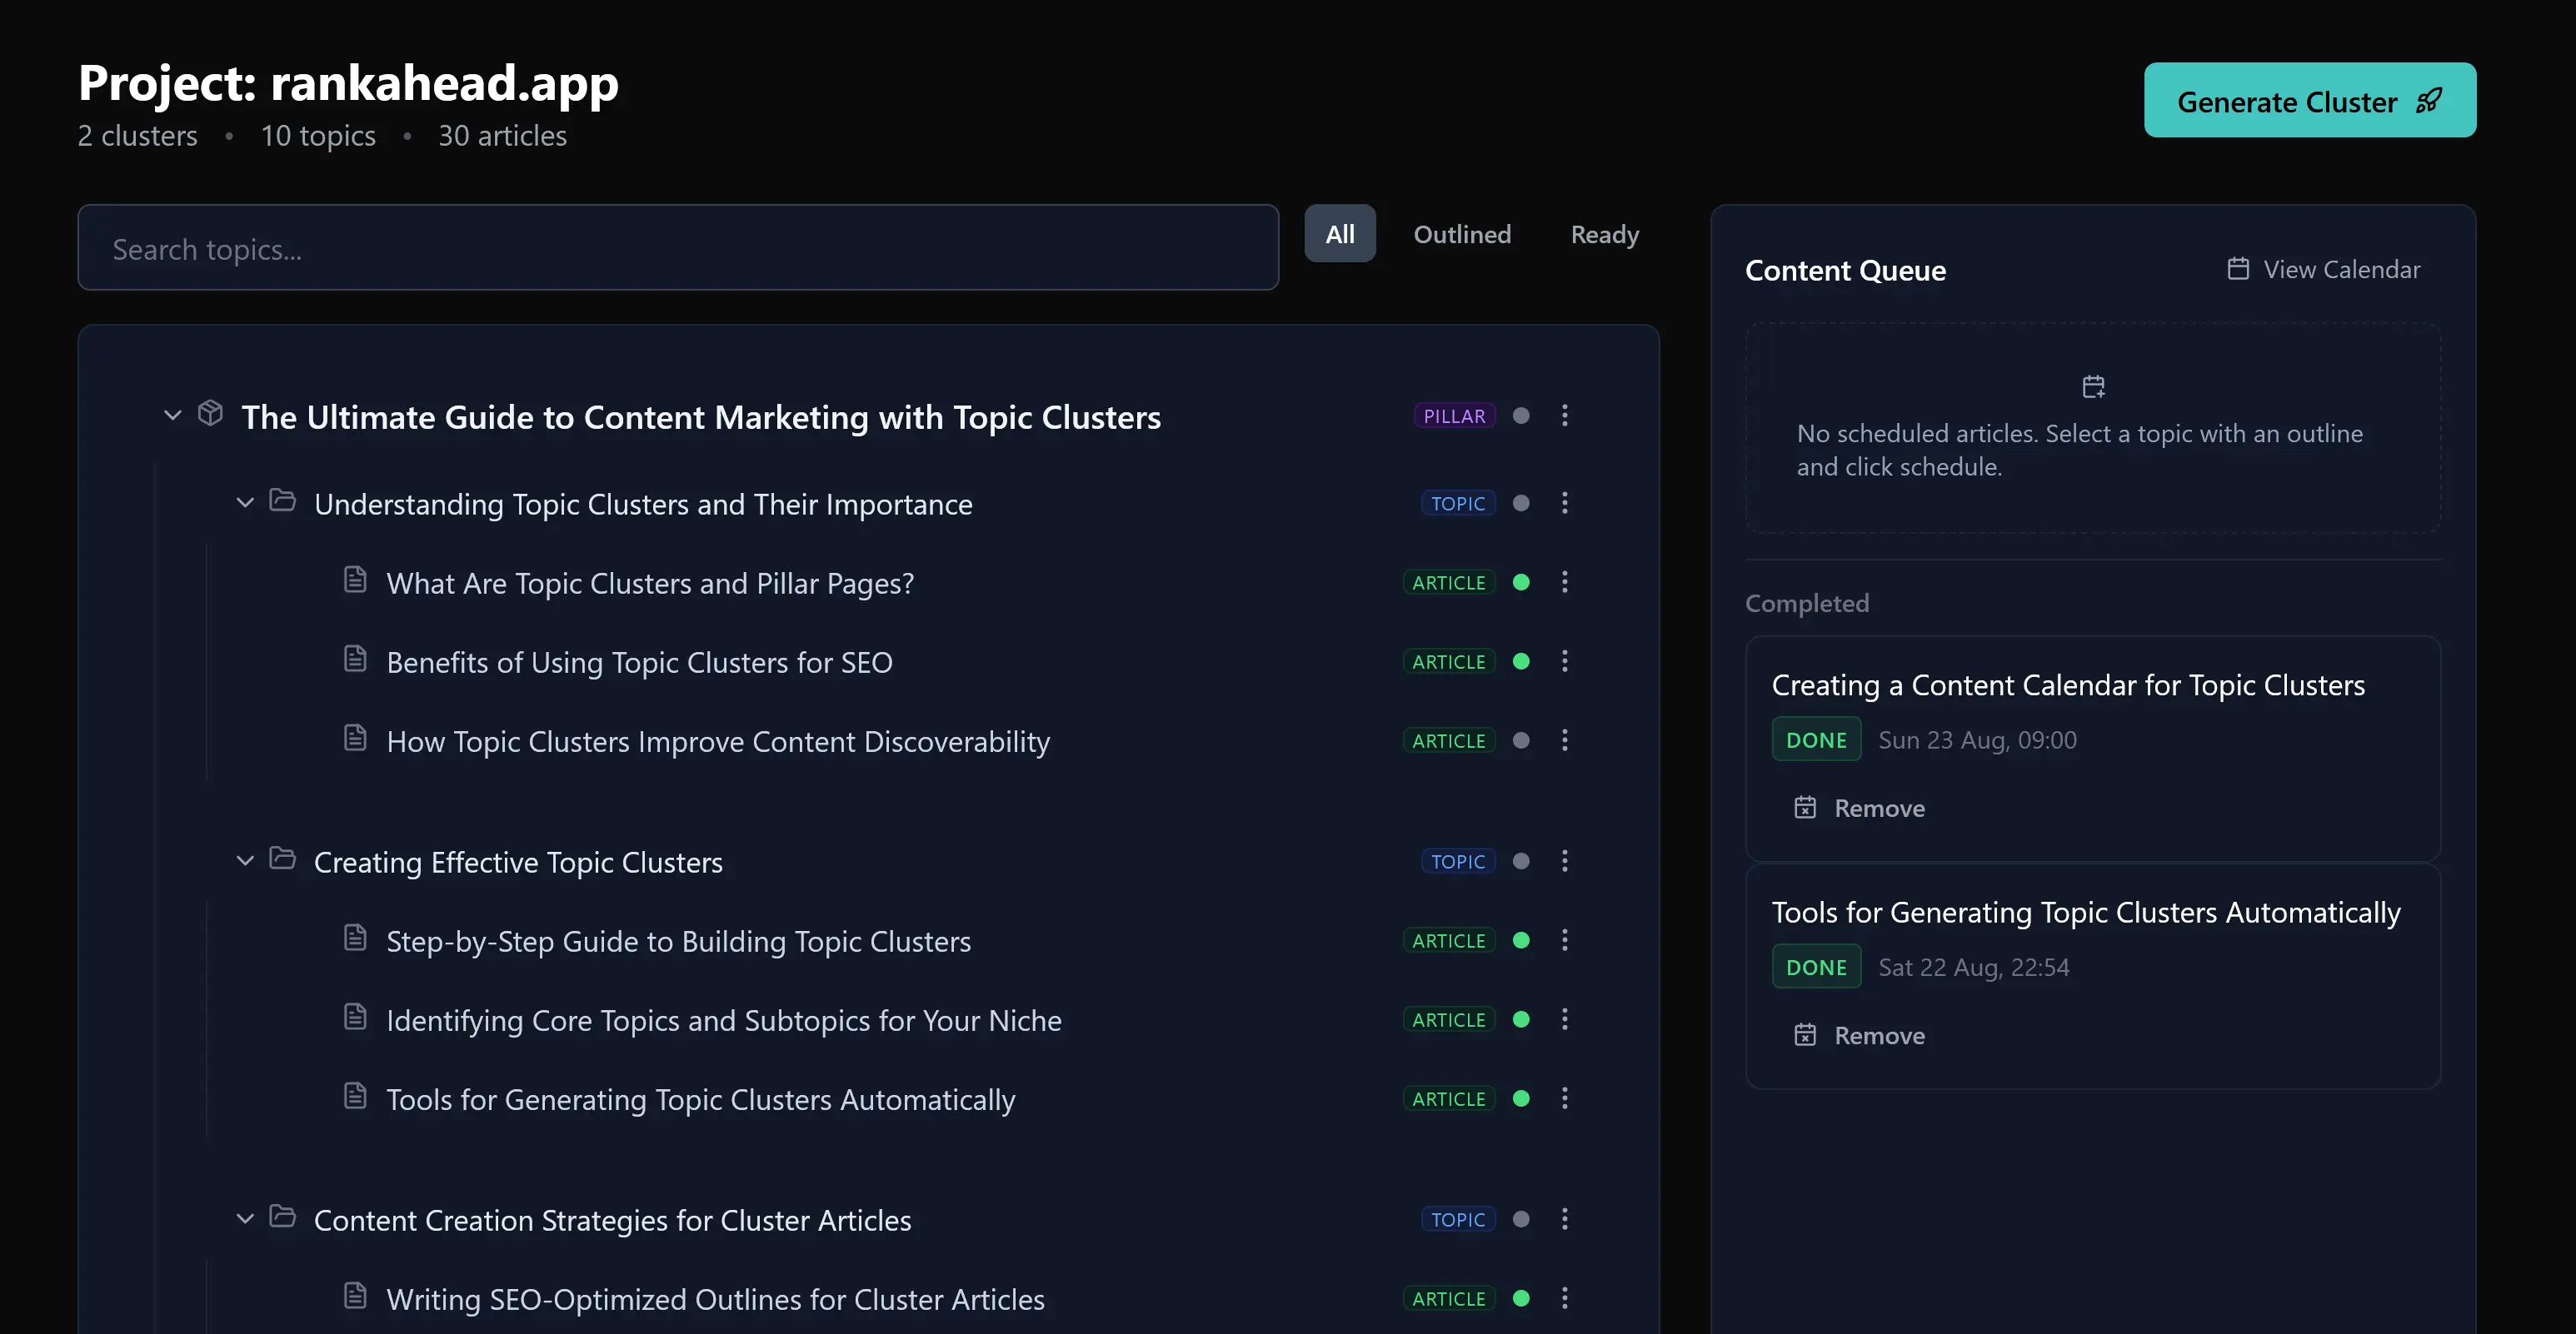Open completed card Creating a Content Calendar

pos(2093,749)
